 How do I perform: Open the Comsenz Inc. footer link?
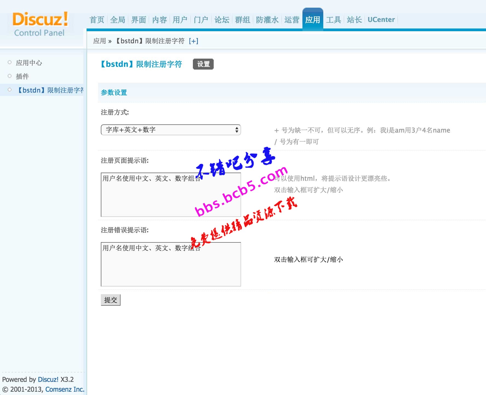click(x=65, y=389)
